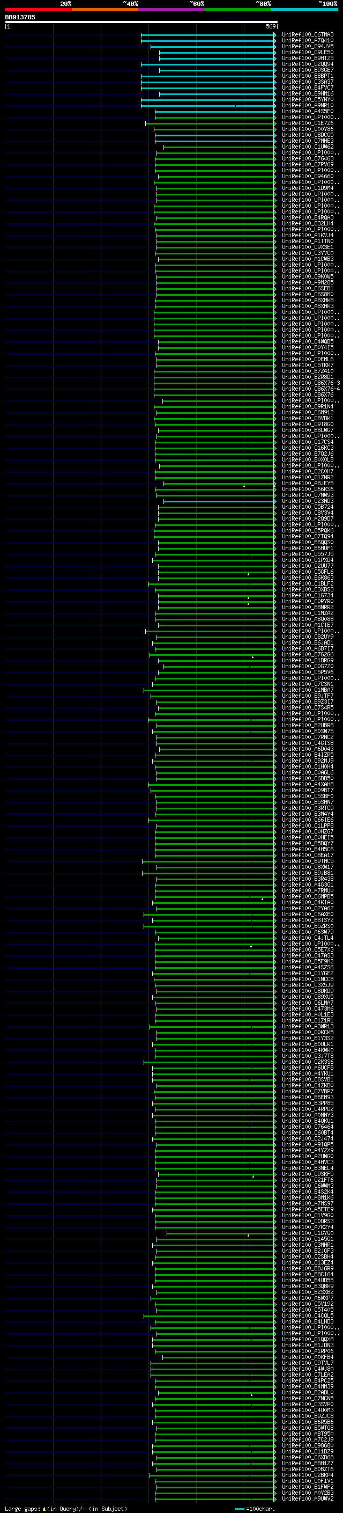Screen dimensions: 343x1513
Task: Select hit UniRef100_C5TKK7
Action: click(x=308, y=366)
